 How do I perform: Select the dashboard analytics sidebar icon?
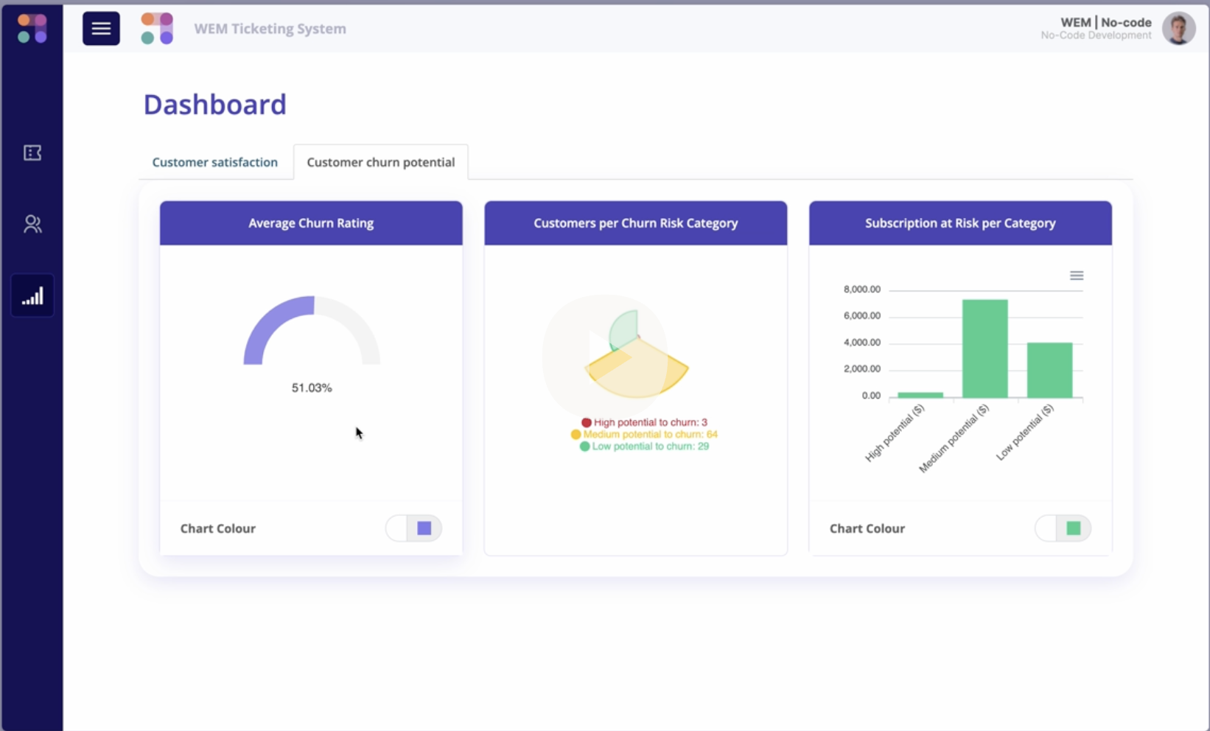(32, 296)
